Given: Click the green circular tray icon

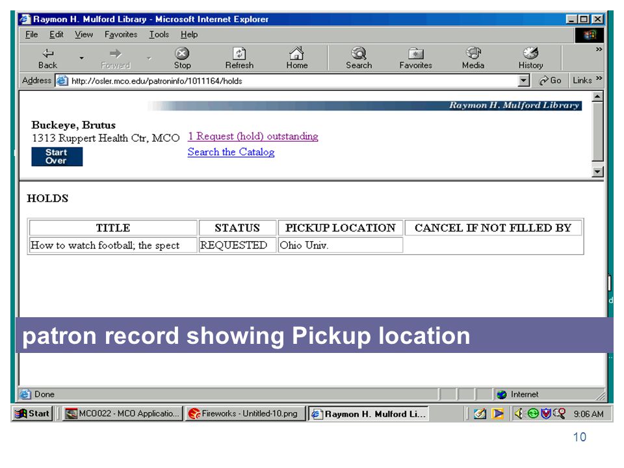Looking at the screenshot, I should point(532,414).
